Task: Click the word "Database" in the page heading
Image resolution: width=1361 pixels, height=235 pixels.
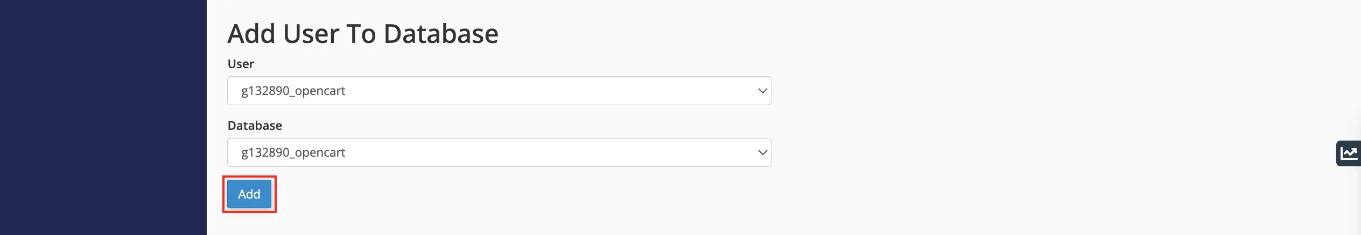Action: coord(441,34)
